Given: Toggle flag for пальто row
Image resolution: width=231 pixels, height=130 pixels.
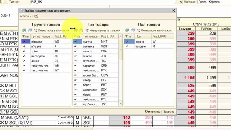Looking at the screenshot, I should click(75, 51).
